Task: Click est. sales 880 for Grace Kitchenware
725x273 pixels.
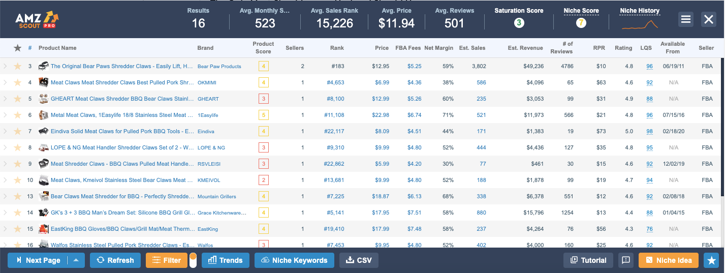Action: (x=481, y=213)
